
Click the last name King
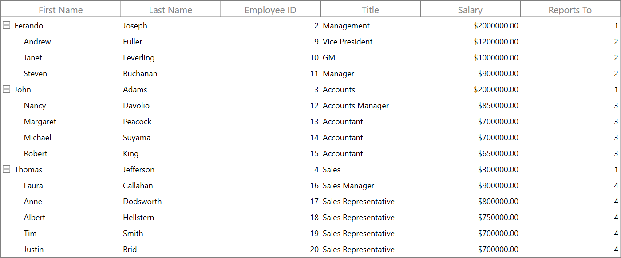131,154
